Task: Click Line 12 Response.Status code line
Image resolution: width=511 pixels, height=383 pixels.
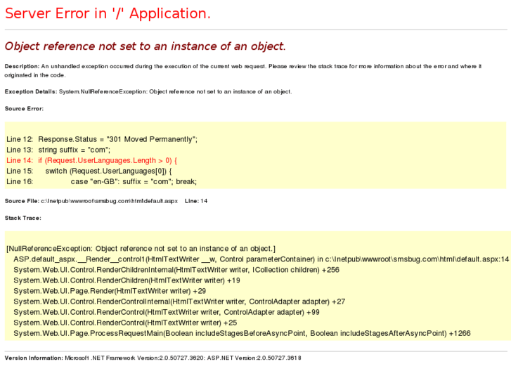Action: point(102,139)
